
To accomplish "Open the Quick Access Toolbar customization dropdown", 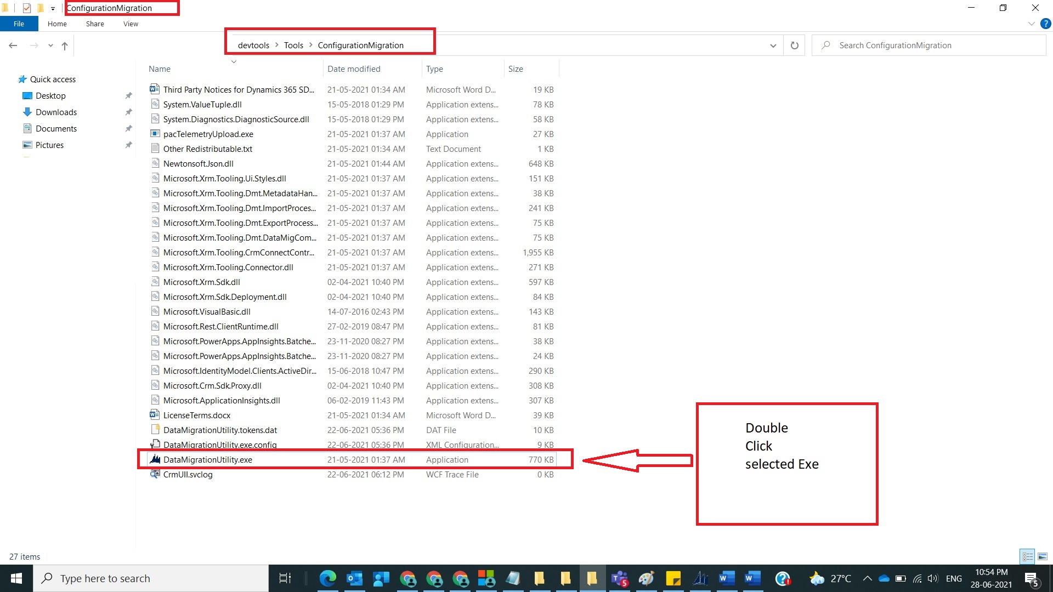I will [53, 8].
